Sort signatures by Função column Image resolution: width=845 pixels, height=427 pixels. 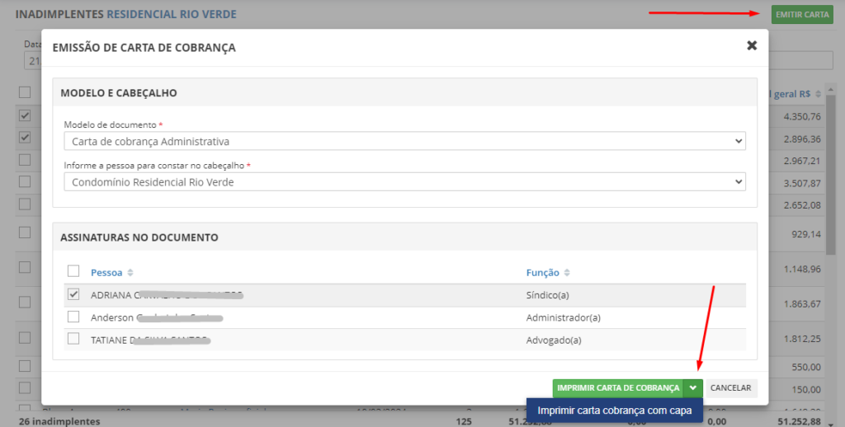543,273
